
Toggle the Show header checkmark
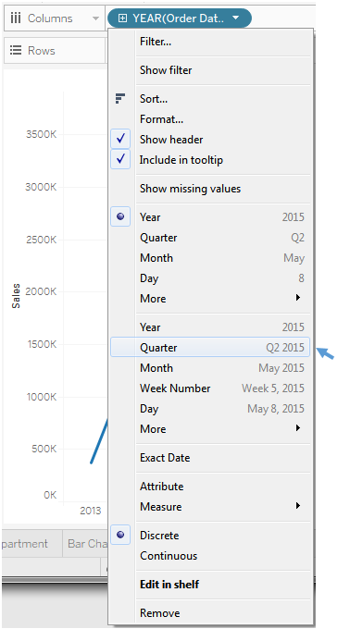[120, 139]
